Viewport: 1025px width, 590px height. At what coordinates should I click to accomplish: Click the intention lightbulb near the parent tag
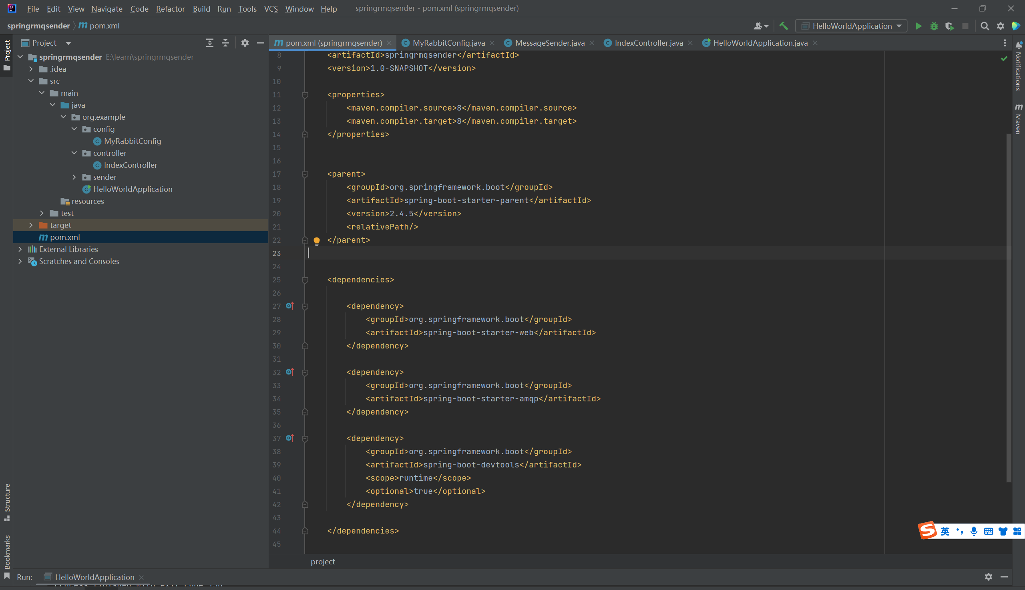(x=316, y=240)
